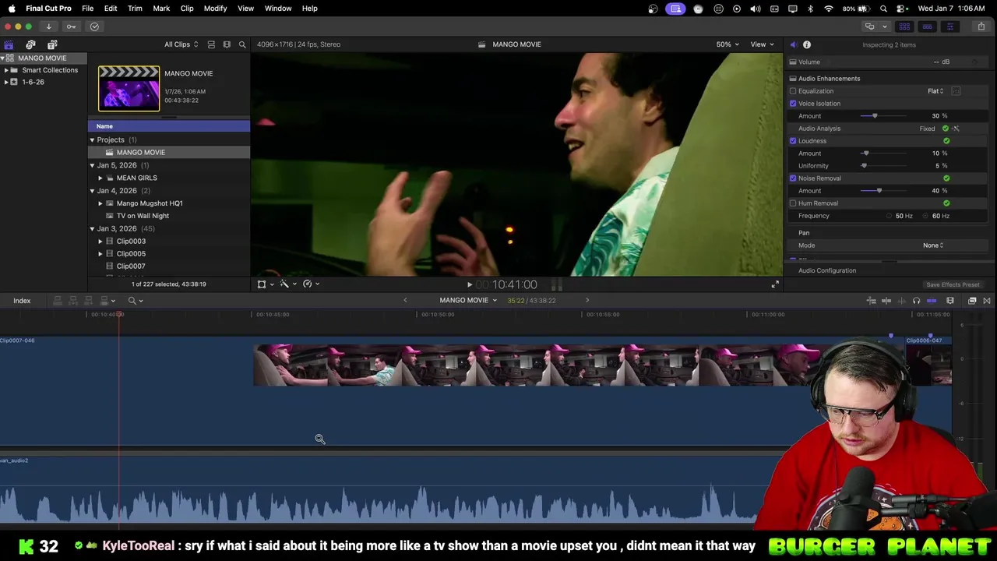The width and height of the screenshot is (997, 561).
Task: Open Spotlight search in menu bar
Action: (x=883, y=9)
